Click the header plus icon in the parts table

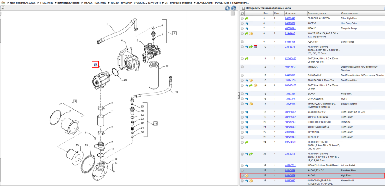[242, 13]
